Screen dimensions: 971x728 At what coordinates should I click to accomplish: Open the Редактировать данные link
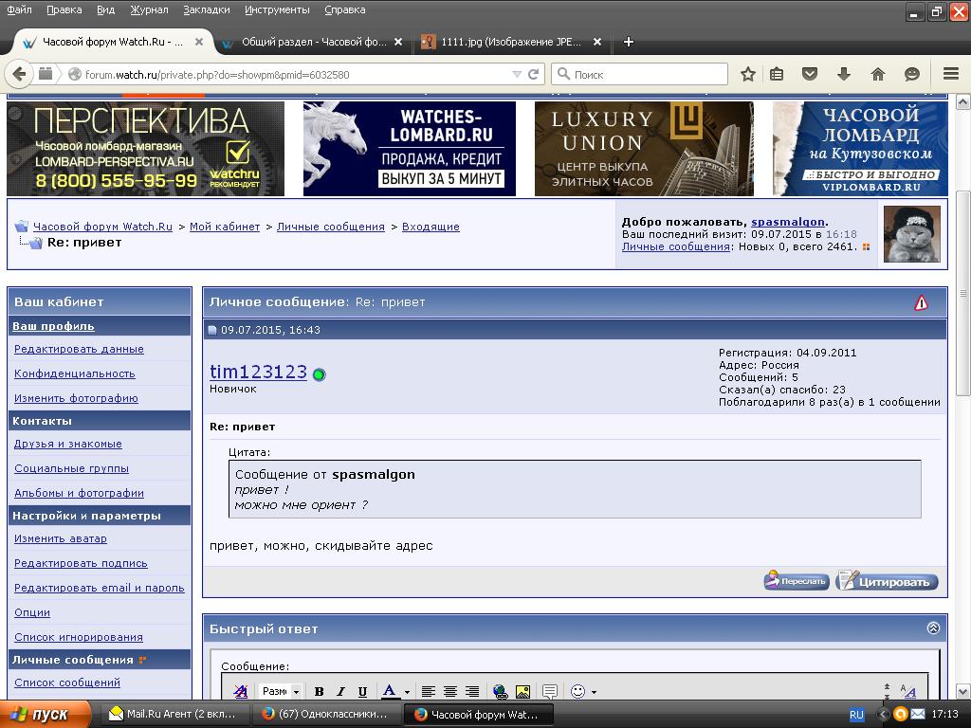click(79, 349)
